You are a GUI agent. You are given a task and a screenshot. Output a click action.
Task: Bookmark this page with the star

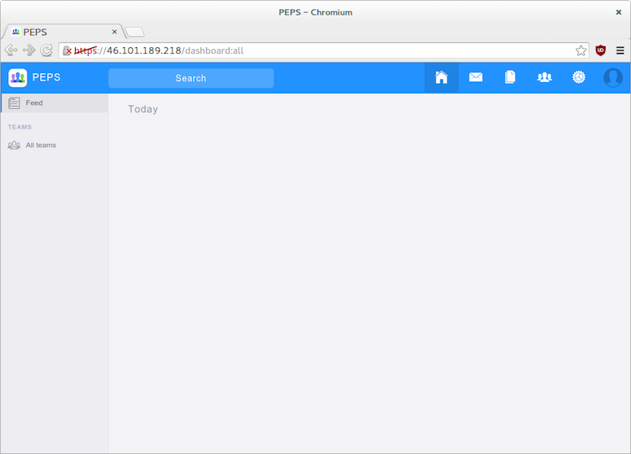pos(581,50)
